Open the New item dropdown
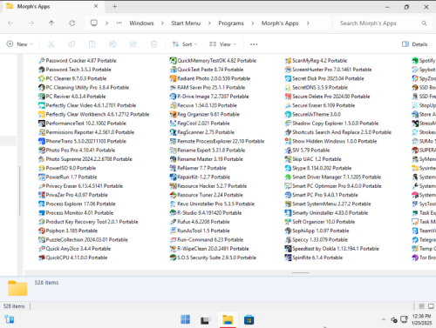This screenshot has width=436, height=328. pyautogui.click(x=19, y=44)
